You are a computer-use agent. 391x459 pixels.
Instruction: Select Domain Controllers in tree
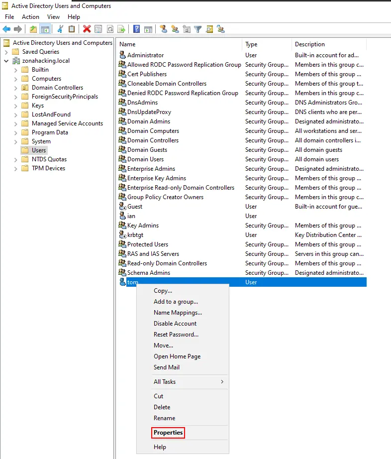coord(57,88)
